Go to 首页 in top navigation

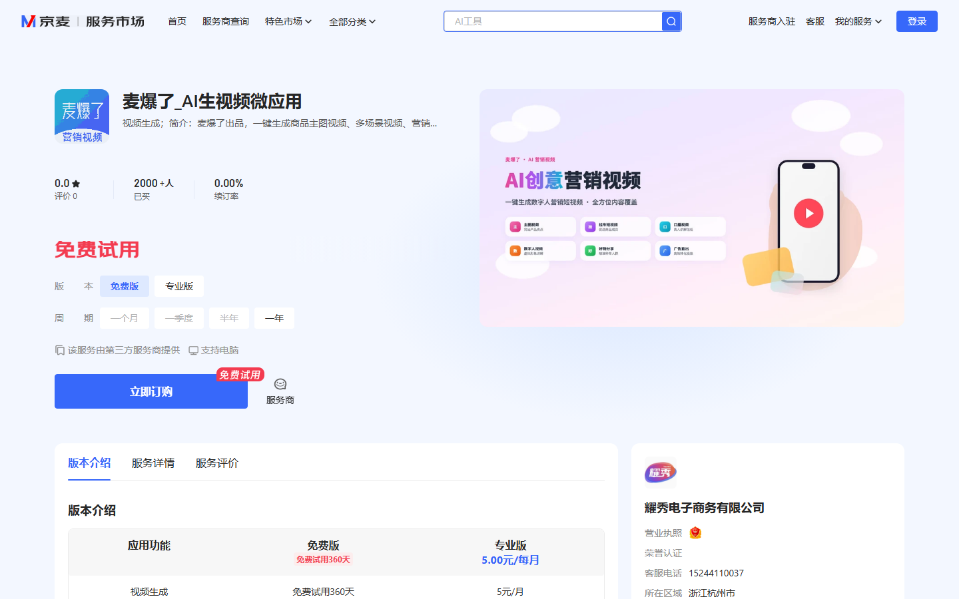tap(177, 21)
